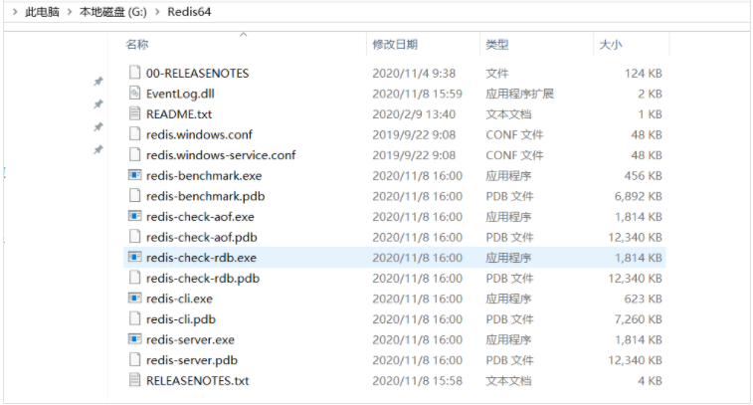Viewport: 753px width, 405px height.
Task: Click the 6,892 KB size value
Action: pos(639,196)
